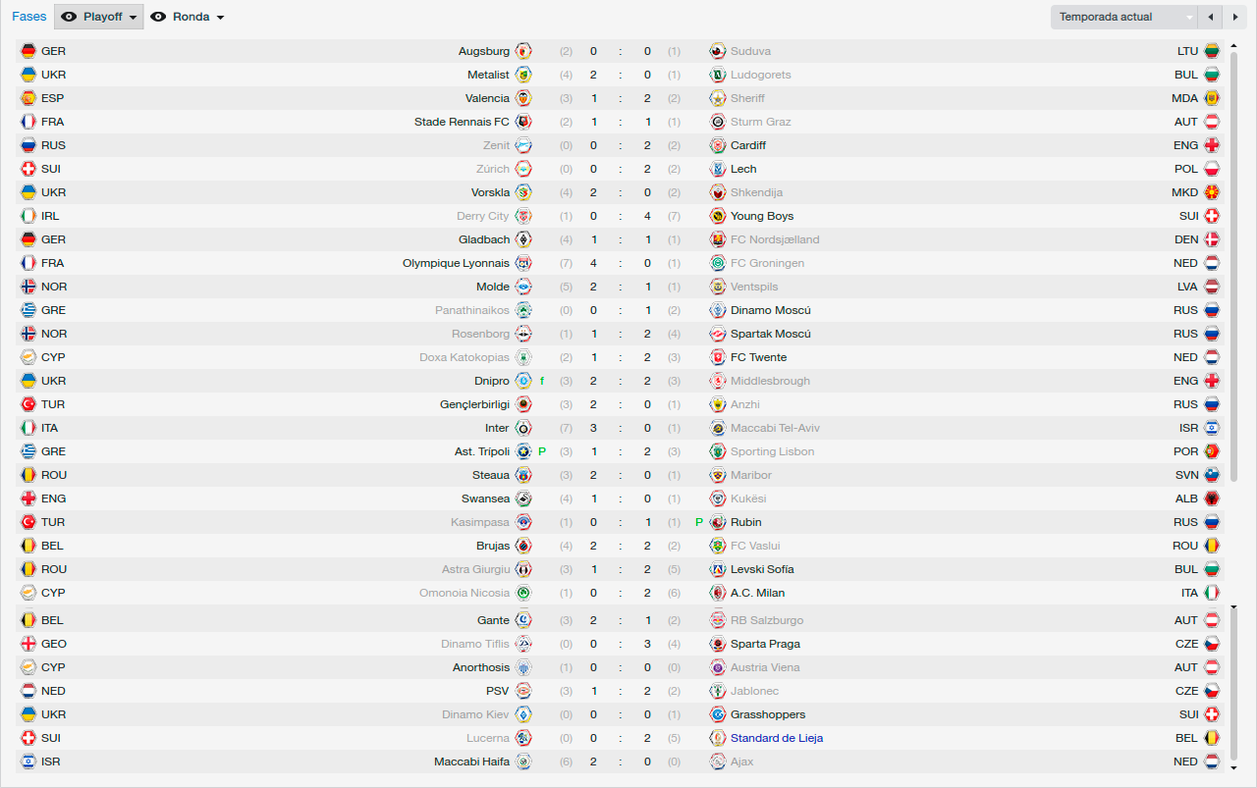Expand the Ronda dropdown arrow
The width and height of the screenshot is (1257, 788).
220,18
